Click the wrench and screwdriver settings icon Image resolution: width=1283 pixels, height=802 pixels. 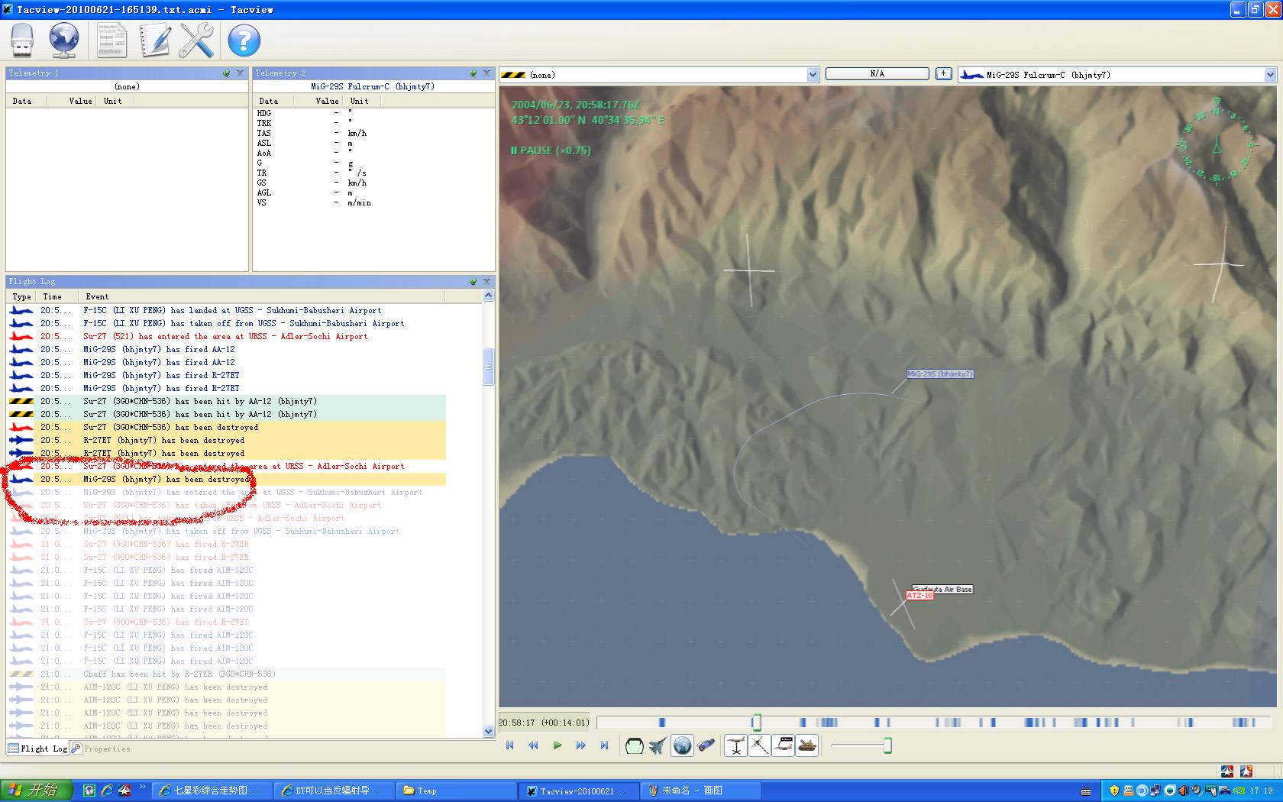tap(197, 40)
